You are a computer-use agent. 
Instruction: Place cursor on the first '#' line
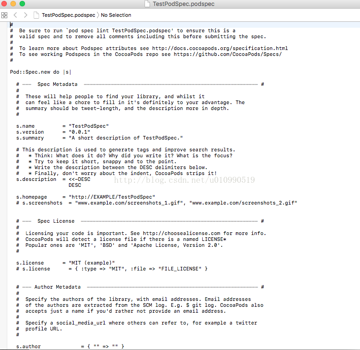[11, 25]
